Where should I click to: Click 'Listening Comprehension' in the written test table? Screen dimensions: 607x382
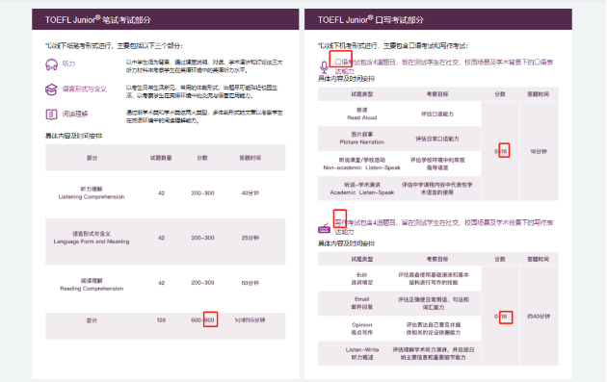92,197
